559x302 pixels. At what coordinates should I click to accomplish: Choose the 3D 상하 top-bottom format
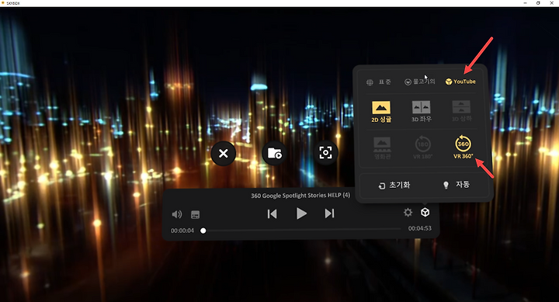(462, 111)
